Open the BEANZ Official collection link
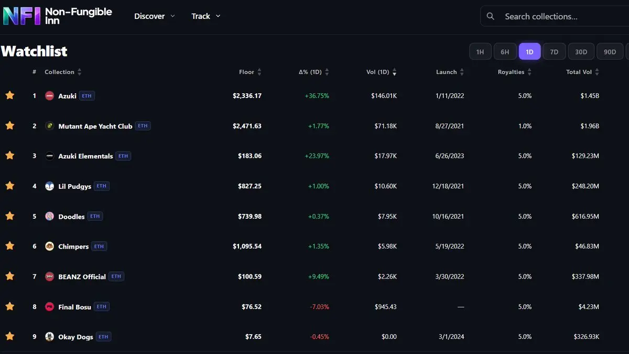This screenshot has height=354, width=629. pyautogui.click(x=82, y=276)
